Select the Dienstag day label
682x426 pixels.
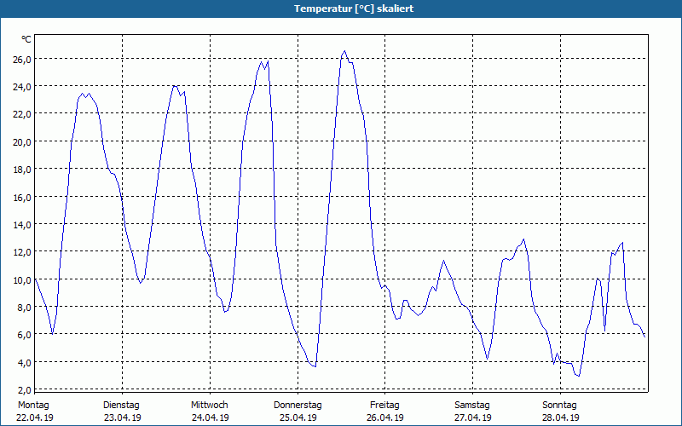coord(121,406)
